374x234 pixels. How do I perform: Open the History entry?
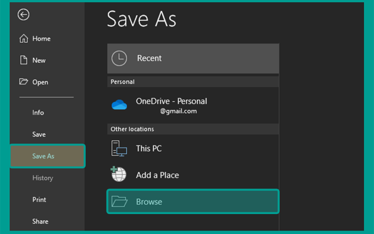click(43, 178)
